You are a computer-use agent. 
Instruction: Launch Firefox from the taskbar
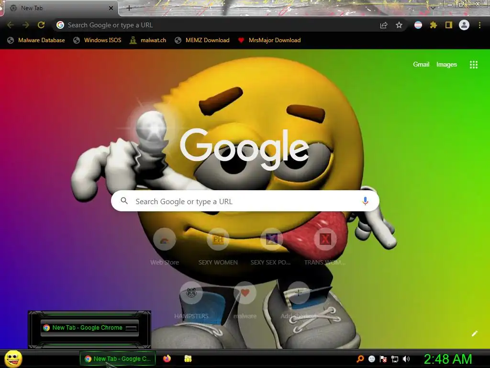click(167, 358)
